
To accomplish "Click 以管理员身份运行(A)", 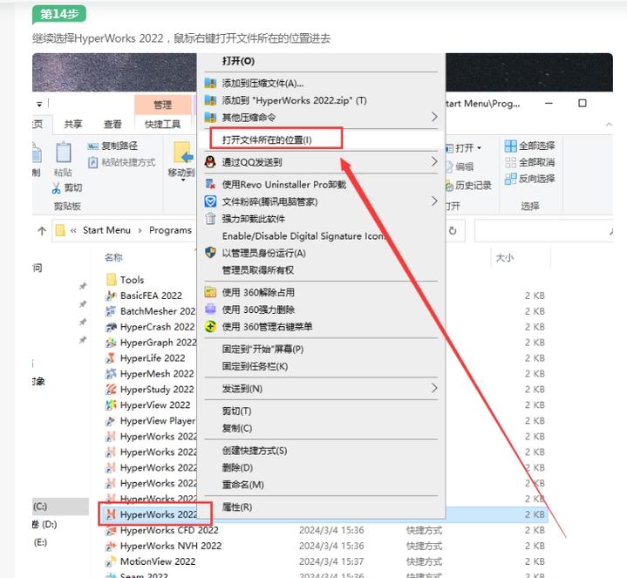I will pyautogui.click(x=264, y=253).
